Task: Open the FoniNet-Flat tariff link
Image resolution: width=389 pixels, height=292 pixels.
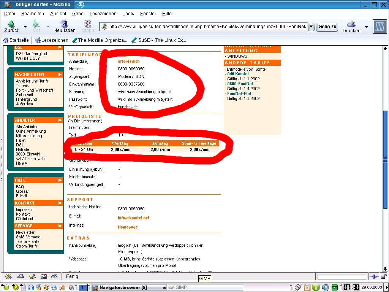Action: [x=239, y=94]
